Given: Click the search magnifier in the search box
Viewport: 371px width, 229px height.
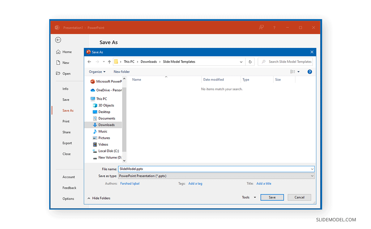Looking at the screenshot, I should point(263,61).
